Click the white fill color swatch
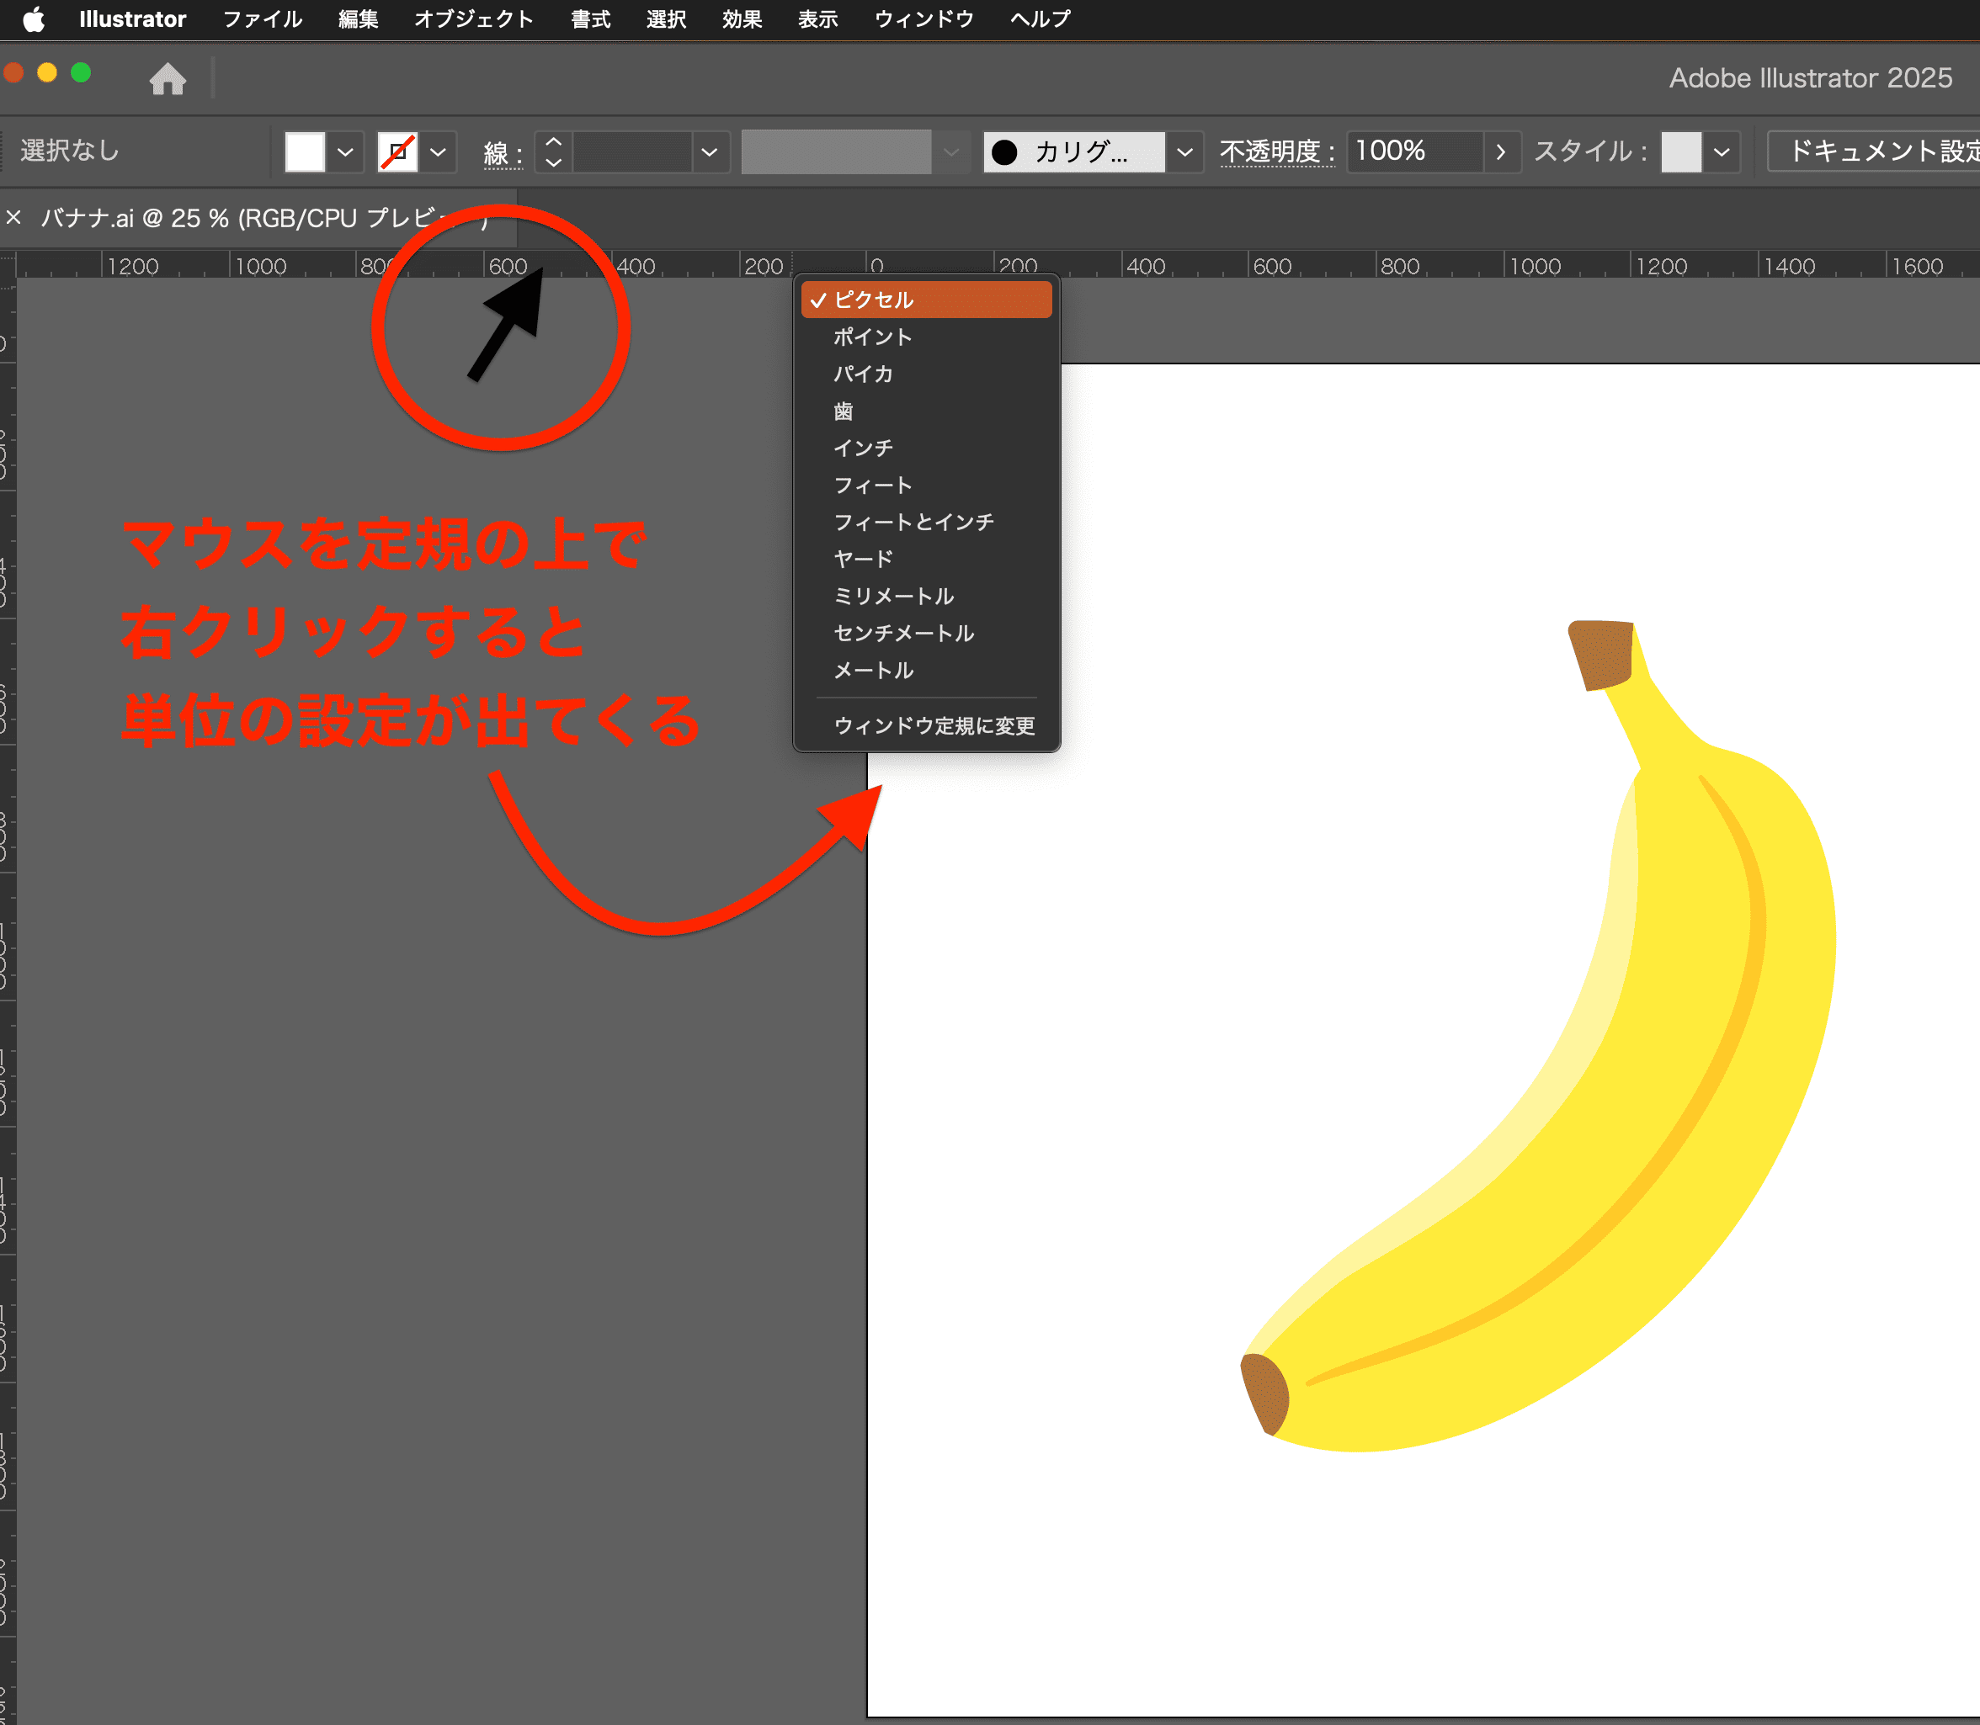Image resolution: width=1980 pixels, height=1725 pixels. [306, 151]
